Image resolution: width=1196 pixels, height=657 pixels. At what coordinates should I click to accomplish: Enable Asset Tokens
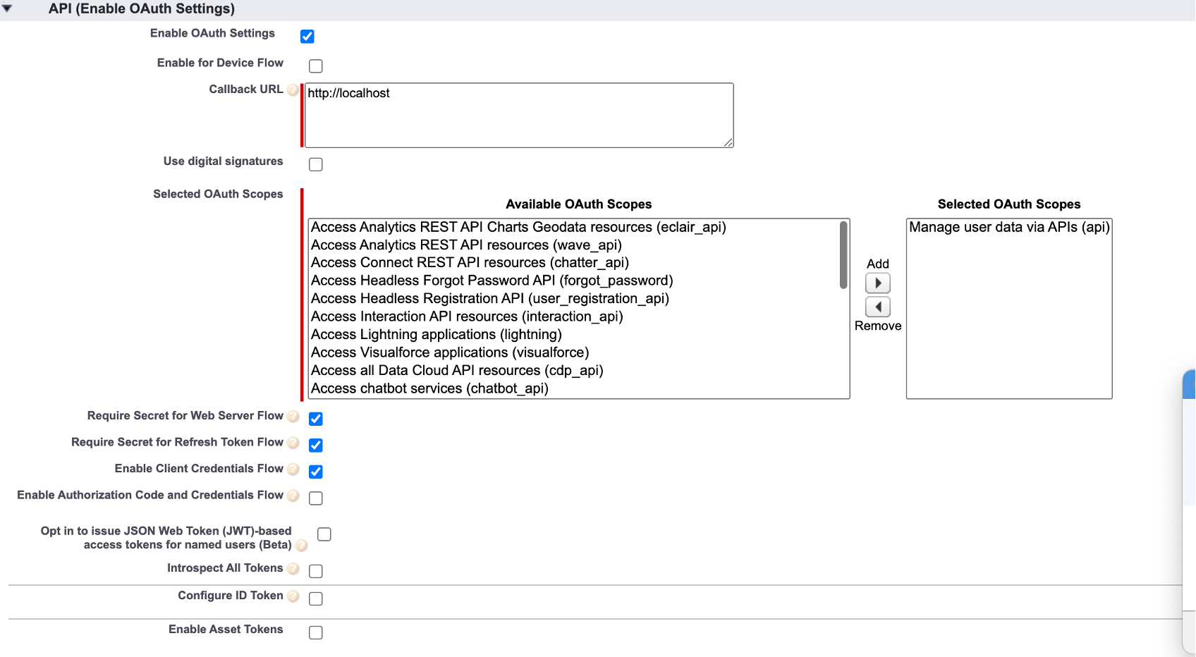[x=315, y=632]
